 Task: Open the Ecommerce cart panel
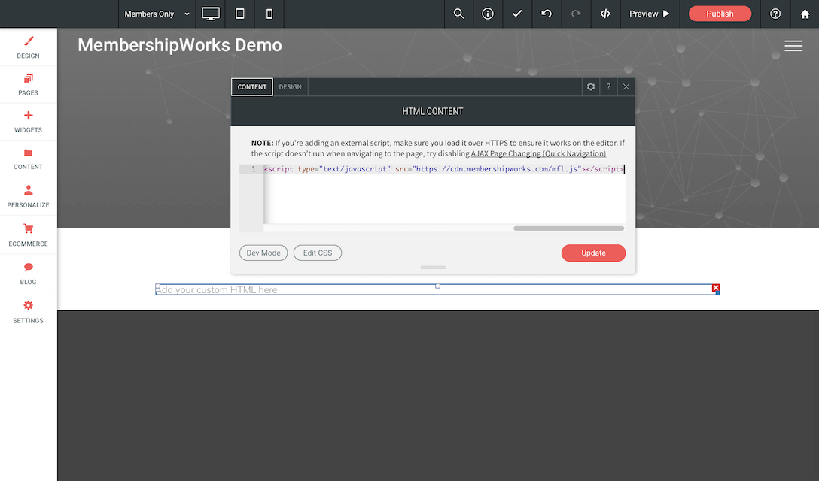(28, 234)
